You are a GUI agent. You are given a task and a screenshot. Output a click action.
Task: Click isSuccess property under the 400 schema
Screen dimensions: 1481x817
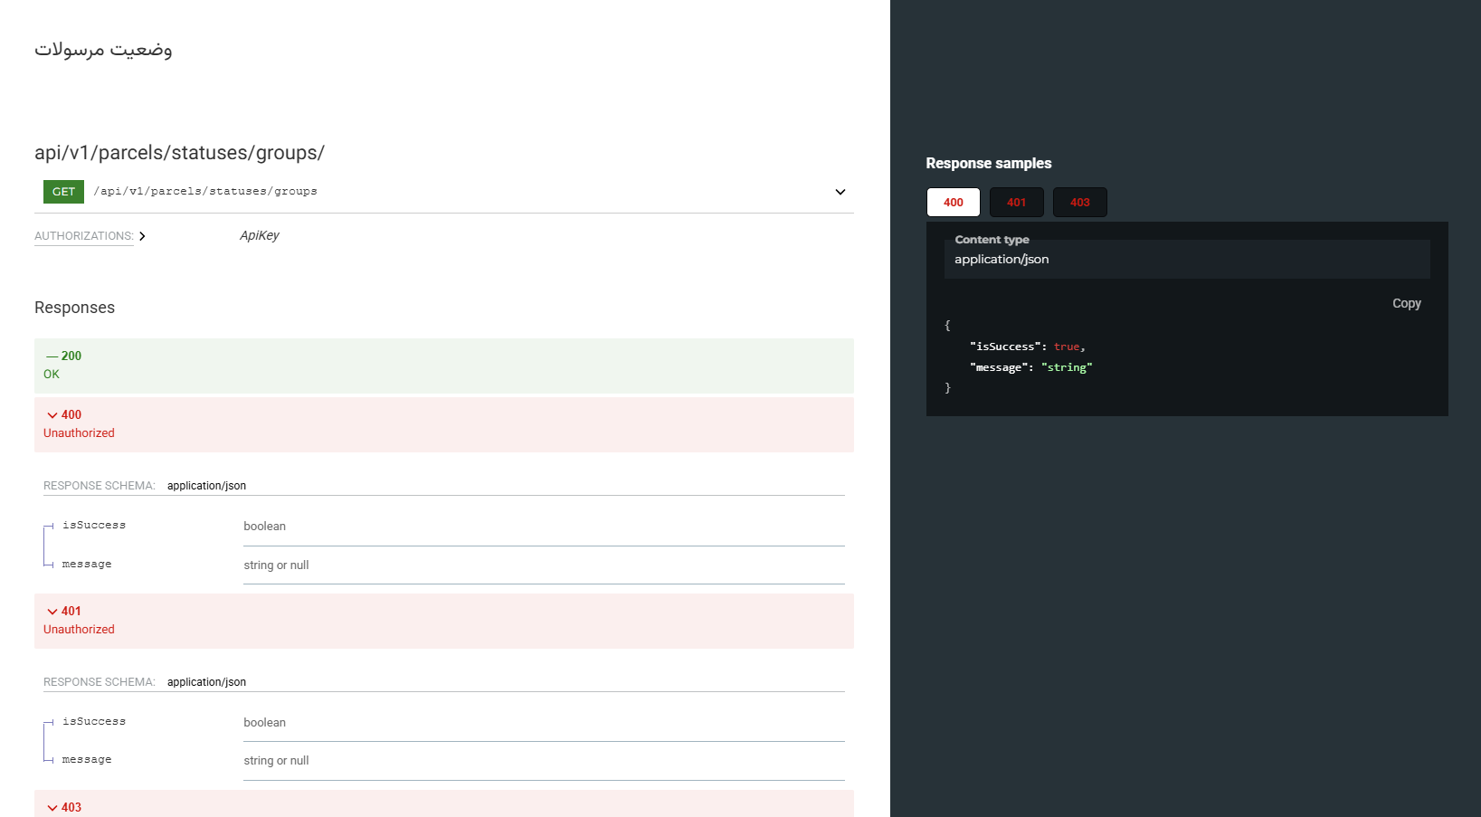point(94,526)
